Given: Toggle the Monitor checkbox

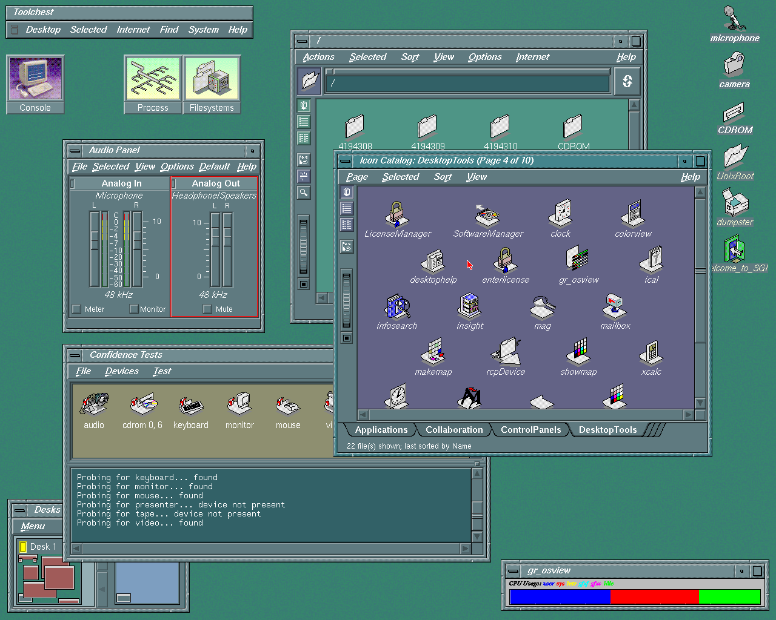Looking at the screenshot, I should coord(134,309).
